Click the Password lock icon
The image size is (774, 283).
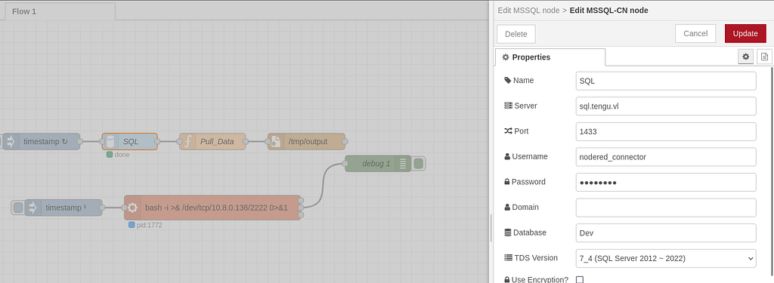[507, 182]
